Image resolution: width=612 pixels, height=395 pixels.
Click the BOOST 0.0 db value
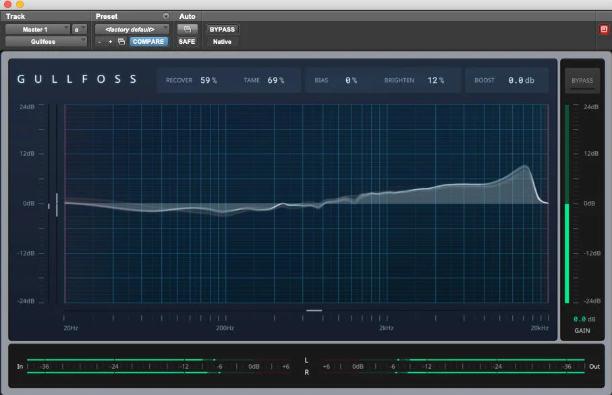click(521, 80)
